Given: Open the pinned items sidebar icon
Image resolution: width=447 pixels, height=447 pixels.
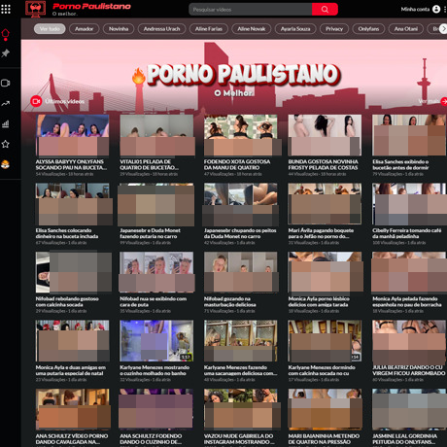Looking at the screenshot, I should (x=6, y=52).
